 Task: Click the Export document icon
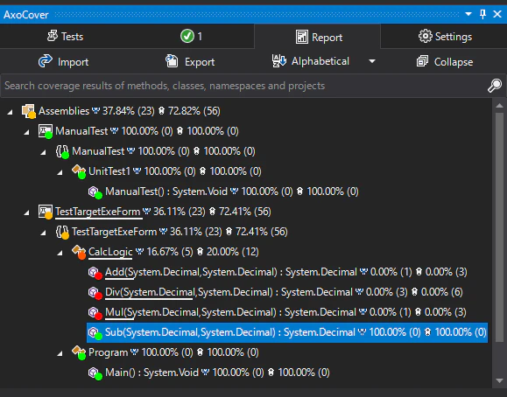point(172,60)
